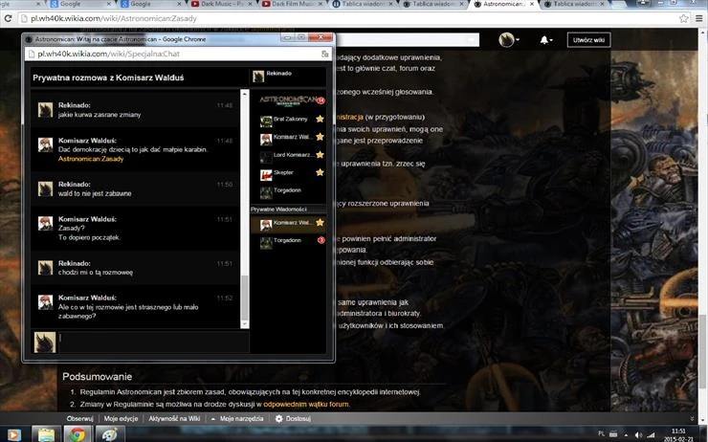Open Komisarz Wal. under Prywatne Wiadomości
708x442 pixels.
point(288,223)
